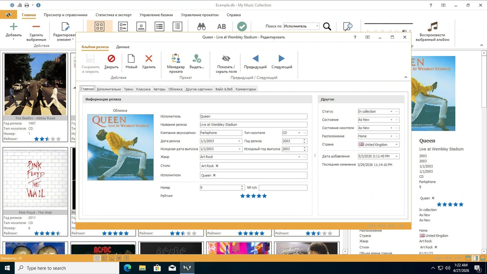Switch to thumbnails view via status bar icon
This screenshot has width=487, height=274.
coord(97,258)
